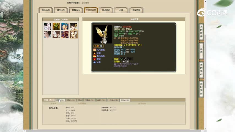Viewport: 235px width, 132px height.
Task: Select the 腾龙(点化) mount tab
Action: tap(125, 100)
